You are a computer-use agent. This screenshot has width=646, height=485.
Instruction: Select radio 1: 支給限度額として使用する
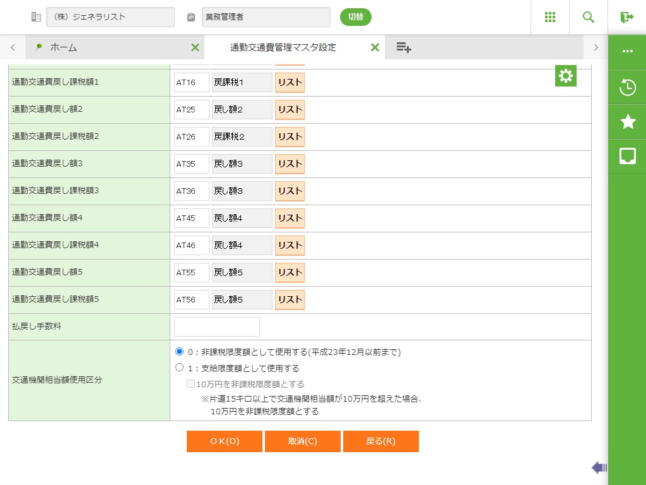tap(180, 368)
